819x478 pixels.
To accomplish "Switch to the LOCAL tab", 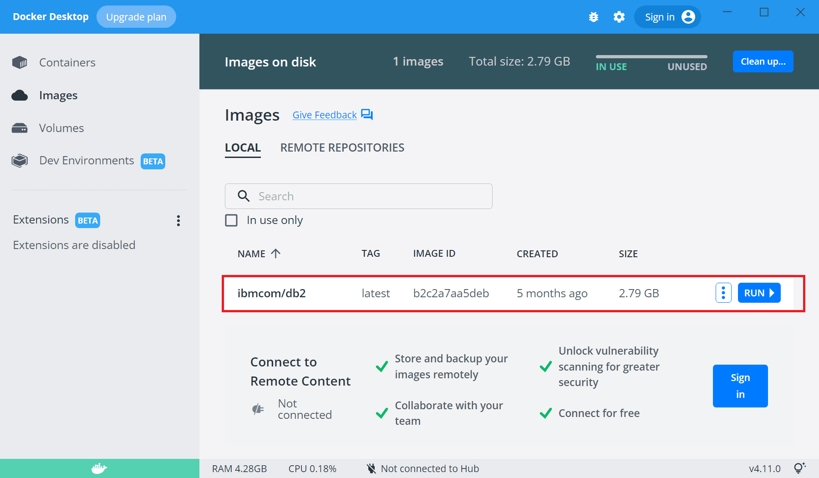I will click(243, 148).
